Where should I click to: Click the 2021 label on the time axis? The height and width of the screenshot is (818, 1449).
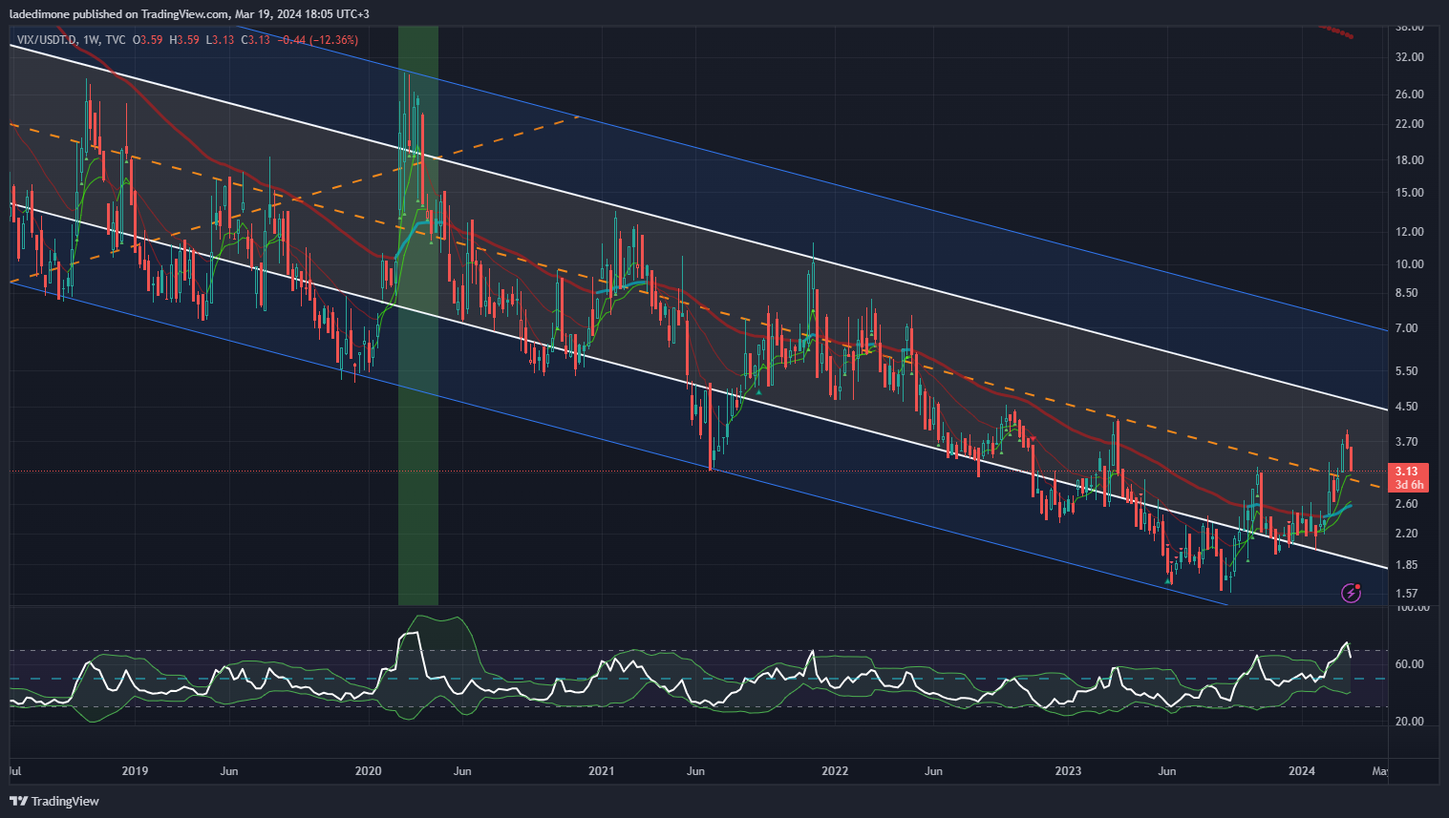[x=601, y=771]
